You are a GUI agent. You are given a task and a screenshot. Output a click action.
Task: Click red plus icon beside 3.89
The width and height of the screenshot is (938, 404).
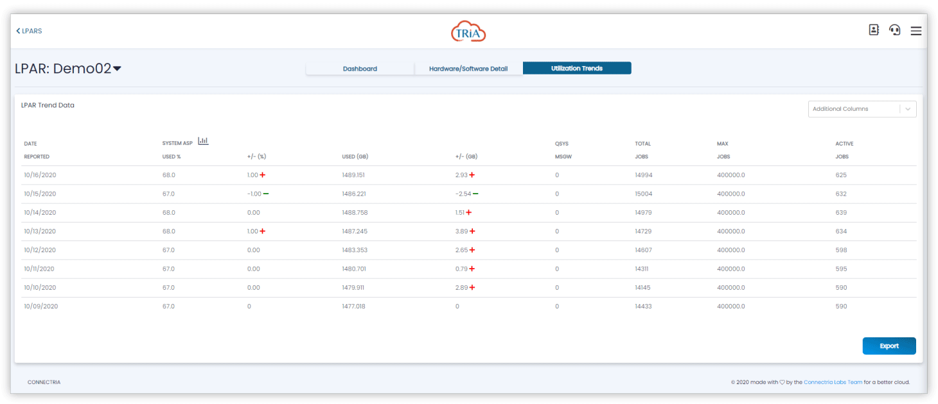(x=472, y=231)
